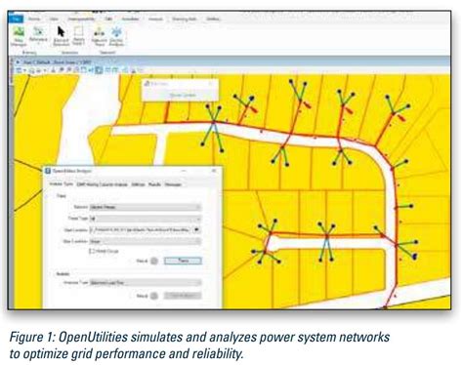Switch to the Home ribbon tab
The width and height of the screenshot is (463, 365).
(34, 19)
